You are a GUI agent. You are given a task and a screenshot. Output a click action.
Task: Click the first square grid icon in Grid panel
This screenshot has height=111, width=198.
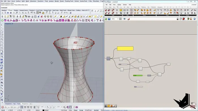click(124, 10)
